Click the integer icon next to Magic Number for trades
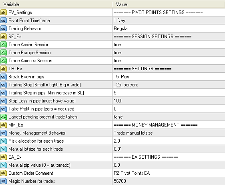Viewport: 225px width, 186px height. (x=4, y=181)
